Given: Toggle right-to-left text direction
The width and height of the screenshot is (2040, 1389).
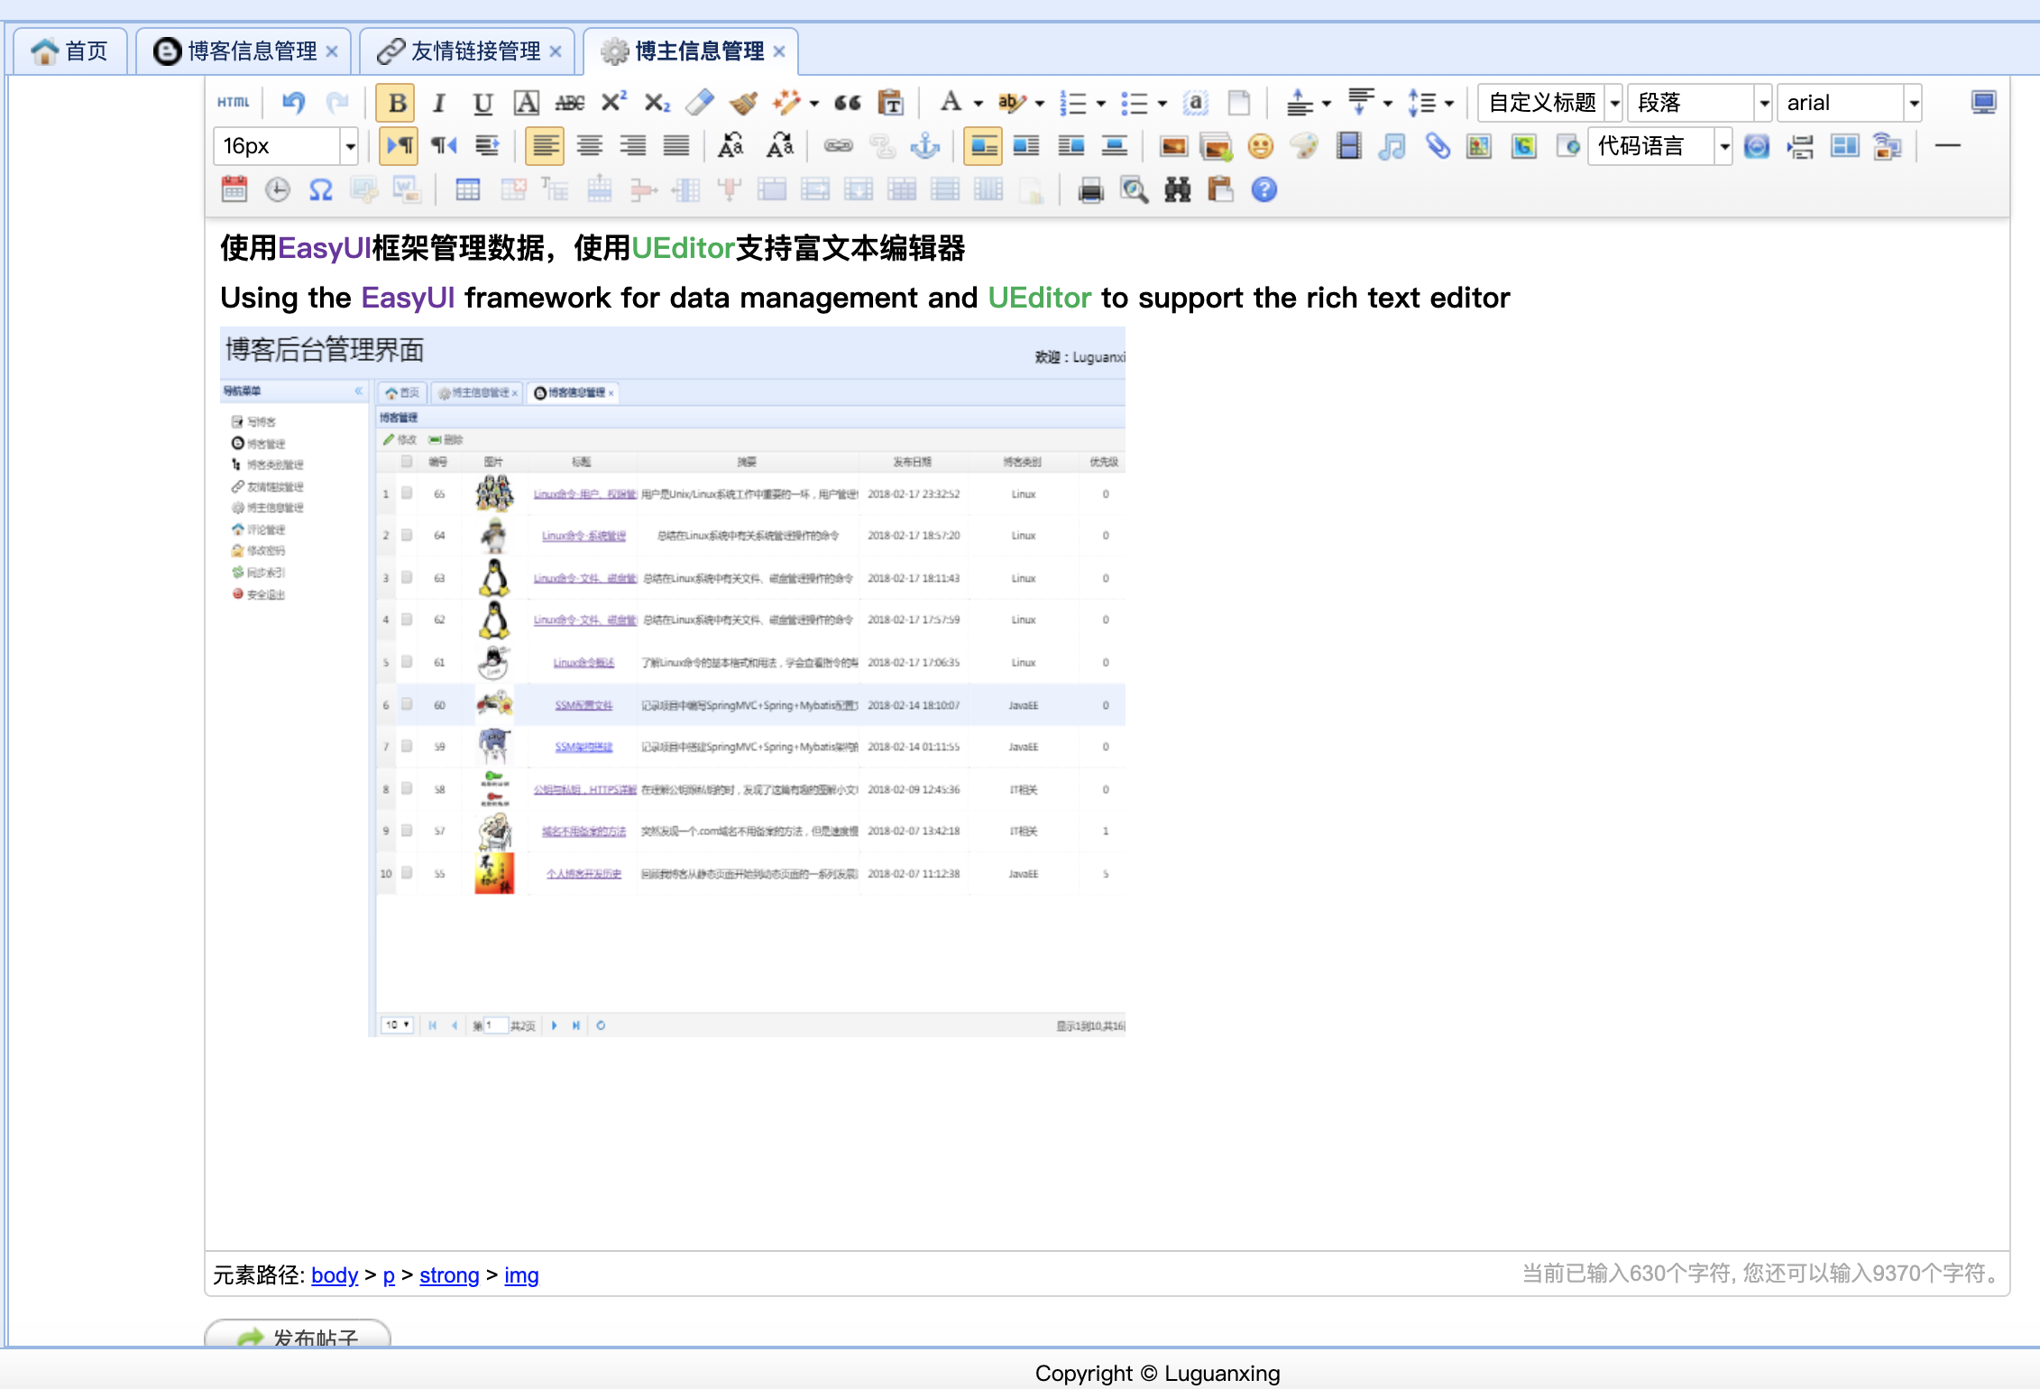Looking at the screenshot, I should [444, 146].
